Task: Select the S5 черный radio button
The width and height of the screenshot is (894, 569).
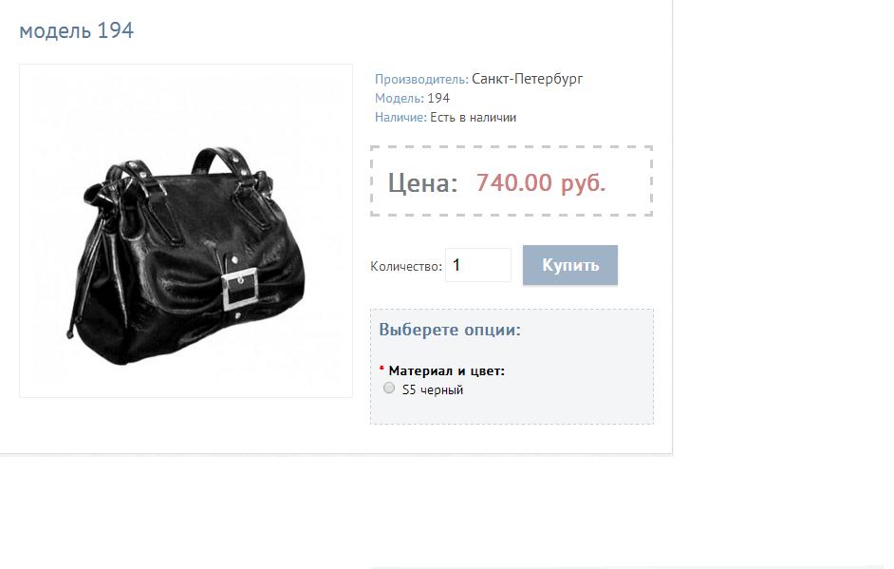Action: [x=389, y=389]
